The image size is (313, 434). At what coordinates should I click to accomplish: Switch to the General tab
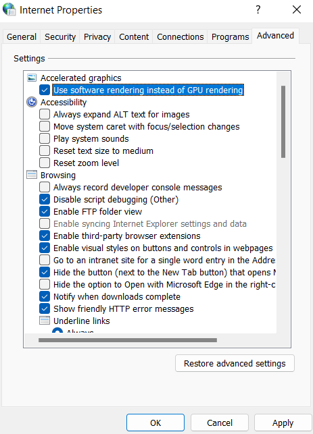point(22,37)
